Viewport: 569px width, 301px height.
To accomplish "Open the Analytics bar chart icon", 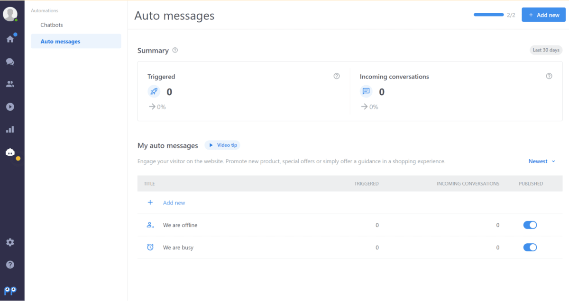I will pyautogui.click(x=10, y=129).
